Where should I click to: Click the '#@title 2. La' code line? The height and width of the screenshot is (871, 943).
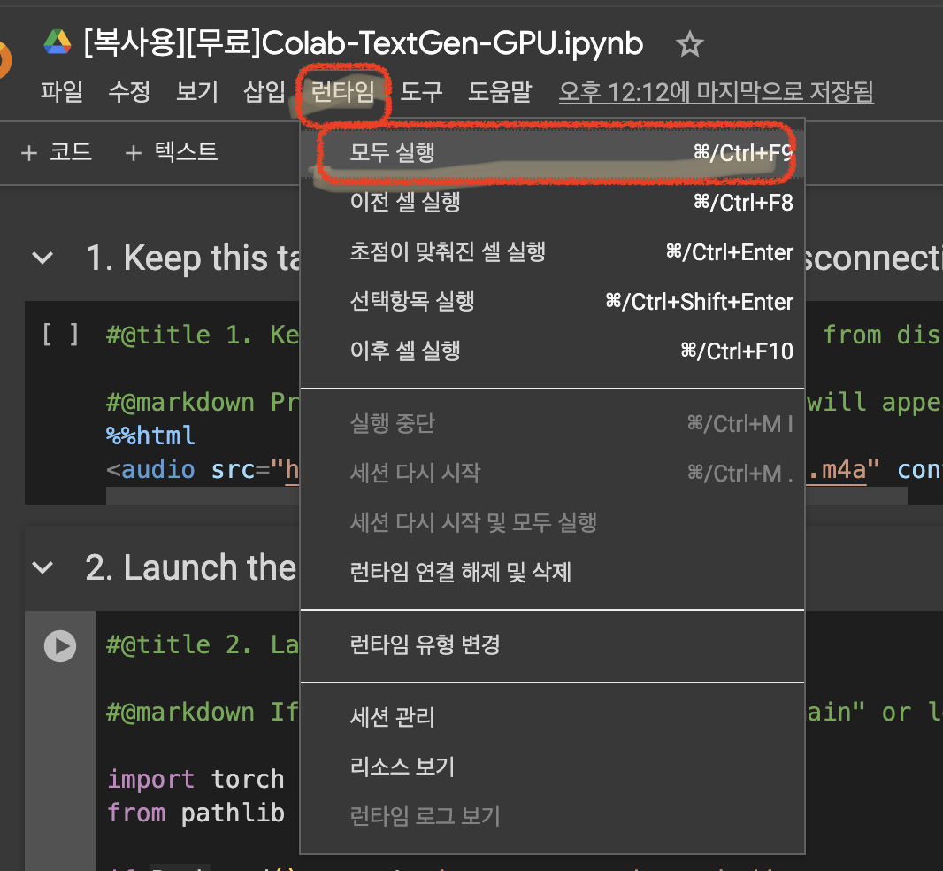tap(202, 644)
